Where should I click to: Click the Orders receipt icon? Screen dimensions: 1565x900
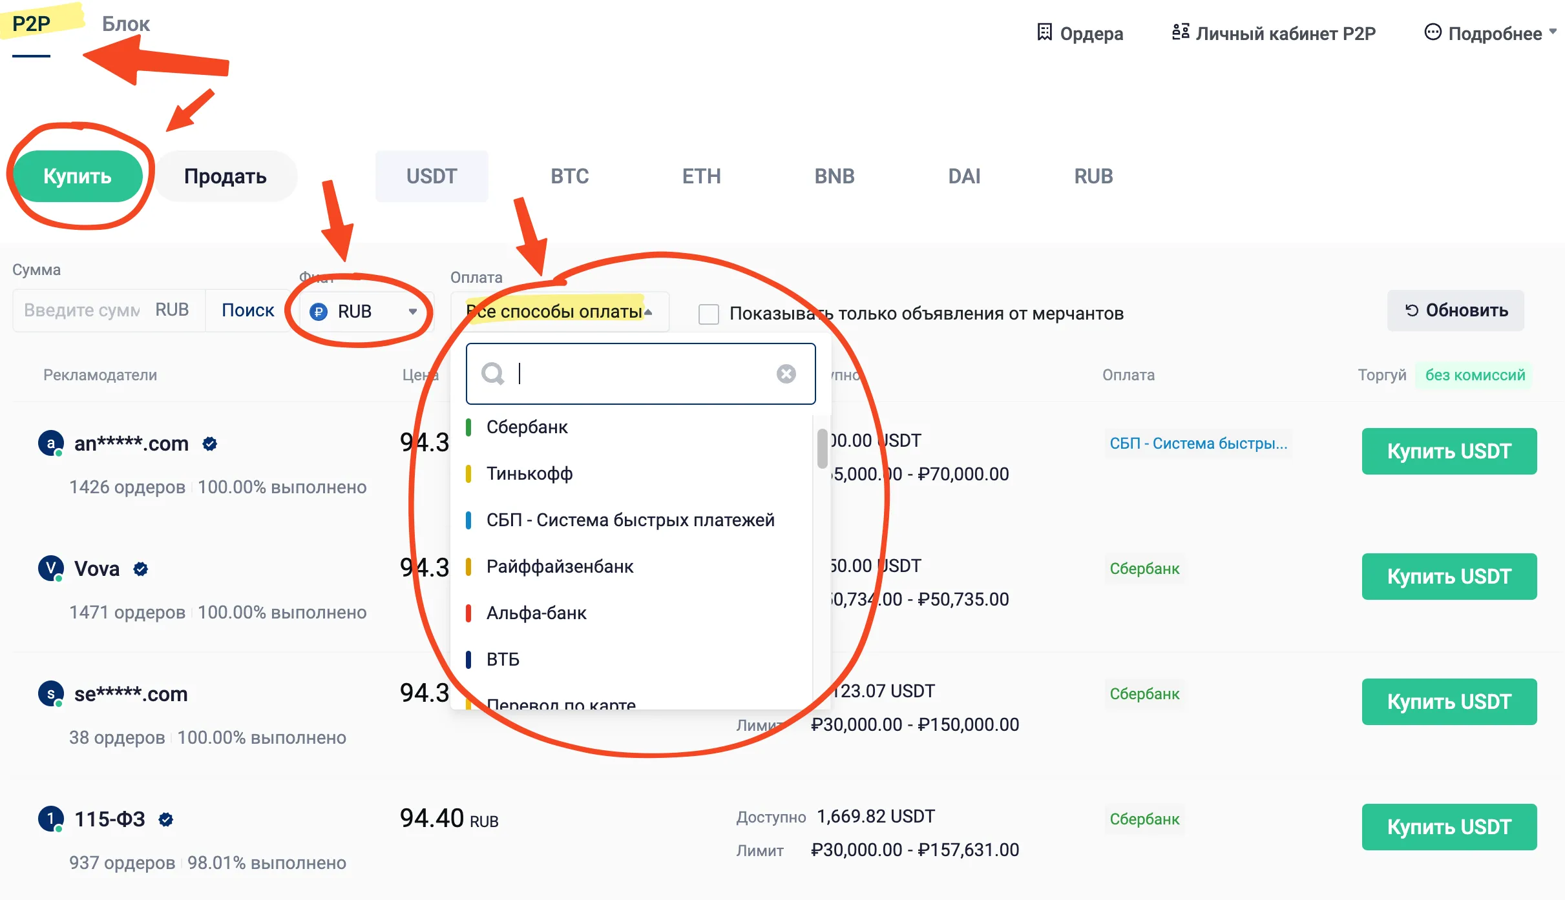[1044, 32]
